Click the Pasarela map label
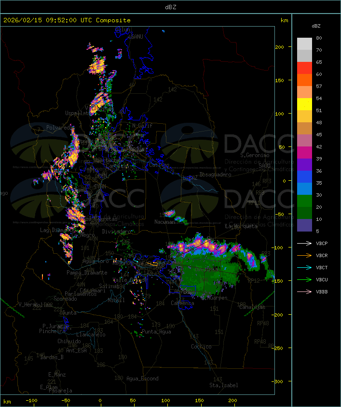Image resolution: width=341 pixels, height=407 pixels. [x=60, y=391]
